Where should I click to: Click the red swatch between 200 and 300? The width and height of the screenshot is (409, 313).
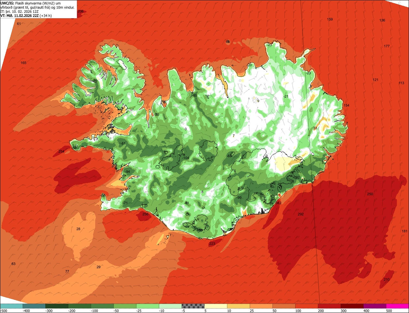click(329, 306)
